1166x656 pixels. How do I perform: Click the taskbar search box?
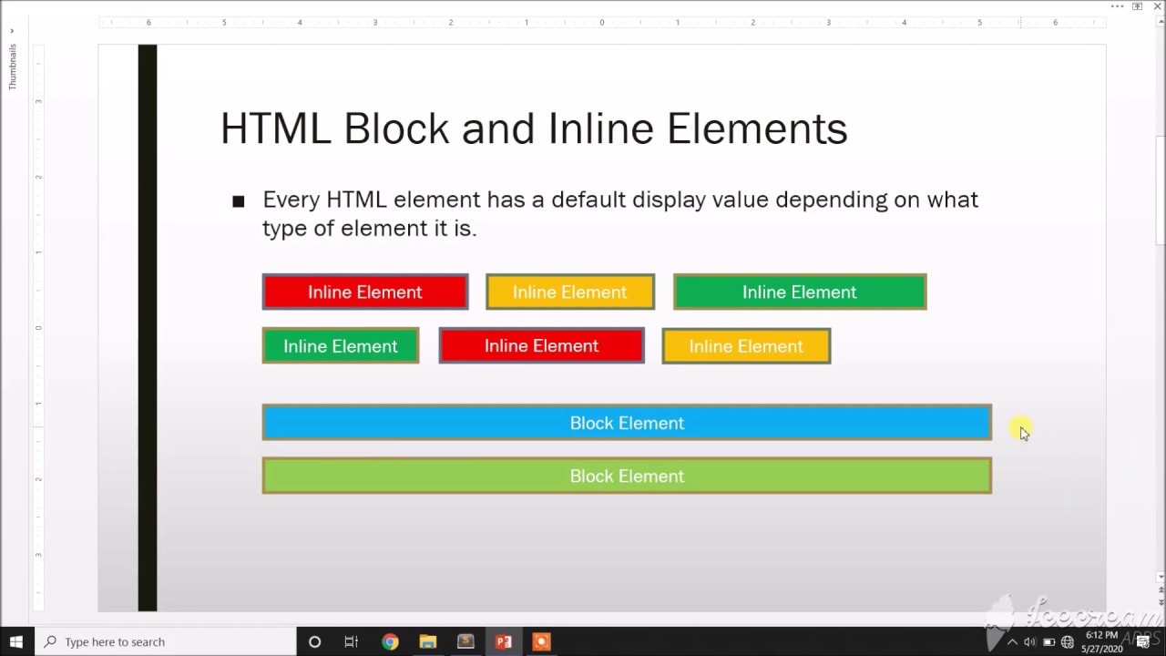pyautogui.click(x=165, y=641)
